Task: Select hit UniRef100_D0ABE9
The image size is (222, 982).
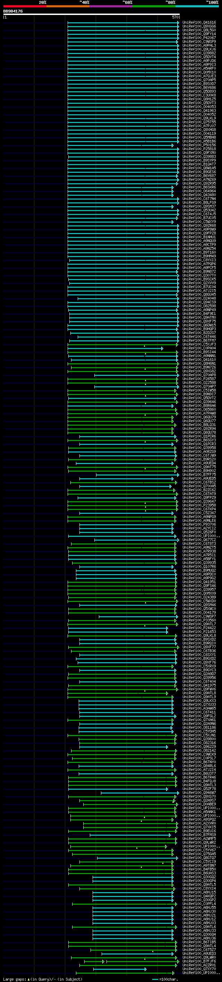Action: click(x=199, y=804)
